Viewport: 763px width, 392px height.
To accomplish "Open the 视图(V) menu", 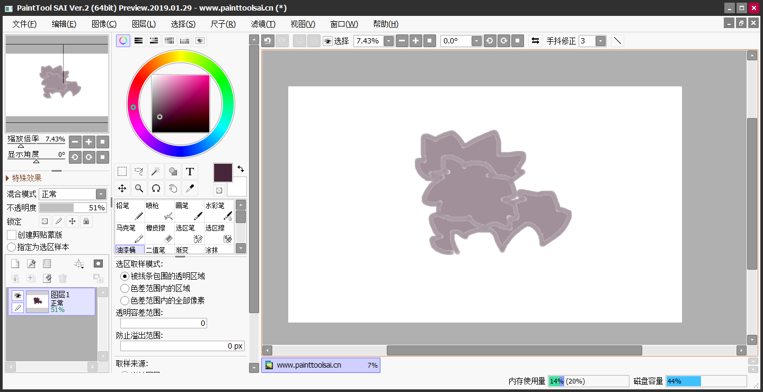I will [x=303, y=24].
